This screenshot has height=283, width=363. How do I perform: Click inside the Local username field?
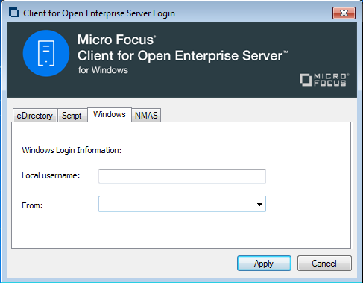pyautogui.click(x=182, y=176)
